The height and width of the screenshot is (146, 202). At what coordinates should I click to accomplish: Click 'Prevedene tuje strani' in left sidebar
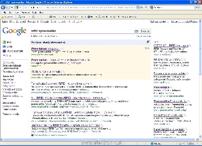[13, 72]
